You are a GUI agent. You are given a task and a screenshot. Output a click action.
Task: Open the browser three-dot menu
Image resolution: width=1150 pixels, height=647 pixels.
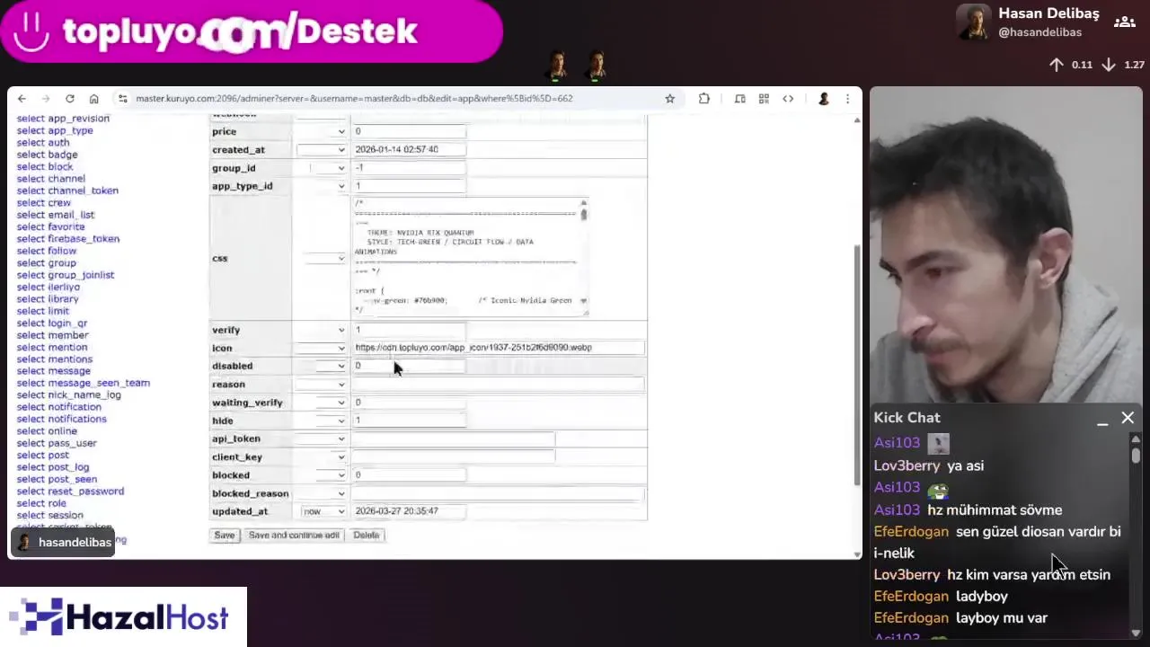847,99
